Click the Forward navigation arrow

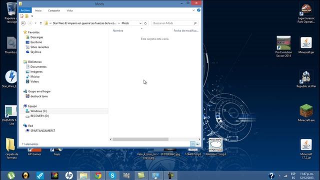pos(30,23)
